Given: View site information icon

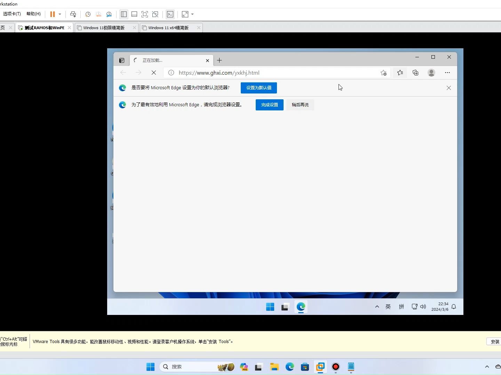Looking at the screenshot, I should pos(171,73).
